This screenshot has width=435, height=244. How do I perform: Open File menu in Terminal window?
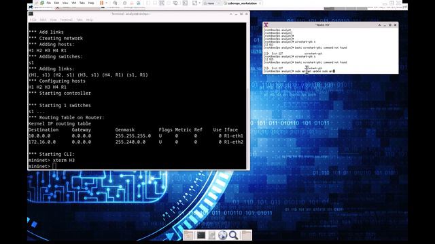(x=33, y=20)
